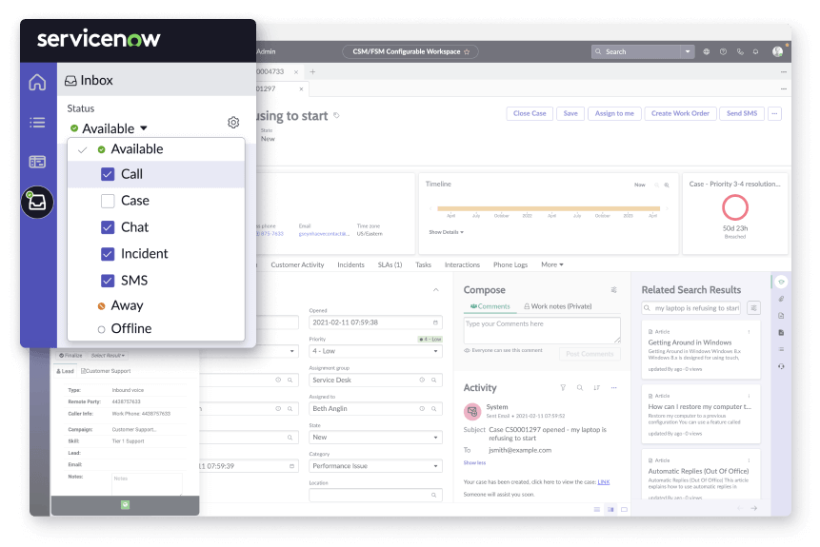Search within the Activity stream

[580, 387]
